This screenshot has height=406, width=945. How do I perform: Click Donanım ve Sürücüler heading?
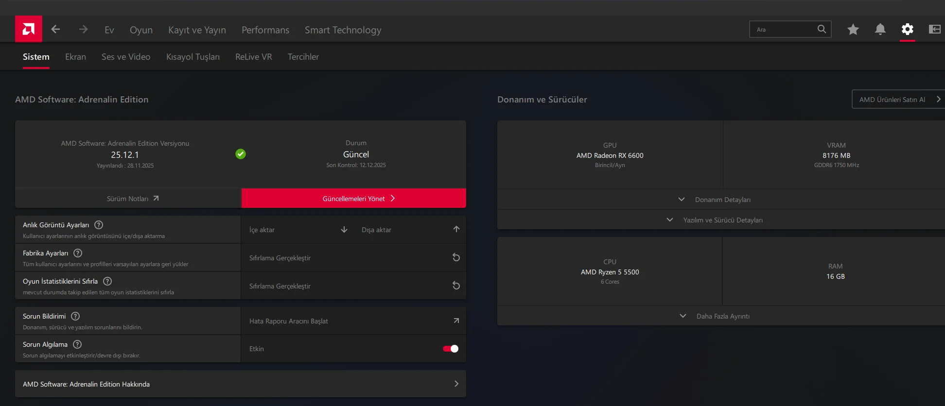point(542,100)
